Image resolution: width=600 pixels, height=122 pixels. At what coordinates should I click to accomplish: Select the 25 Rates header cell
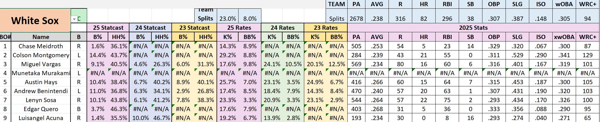[239, 28]
